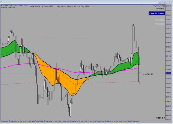Viewport: 173px width, 124px height.
Task: Click the highlighted current price tag on scale
Action: (x=168, y=73)
